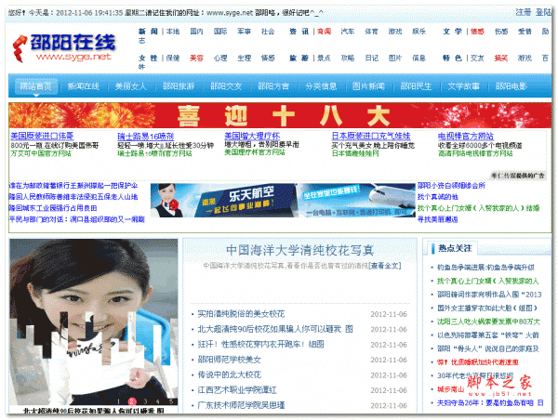Open the 国外女主播穿衣如此大胆 hot topic
558x420 pixels.
pyautogui.click(x=487, y=308)
